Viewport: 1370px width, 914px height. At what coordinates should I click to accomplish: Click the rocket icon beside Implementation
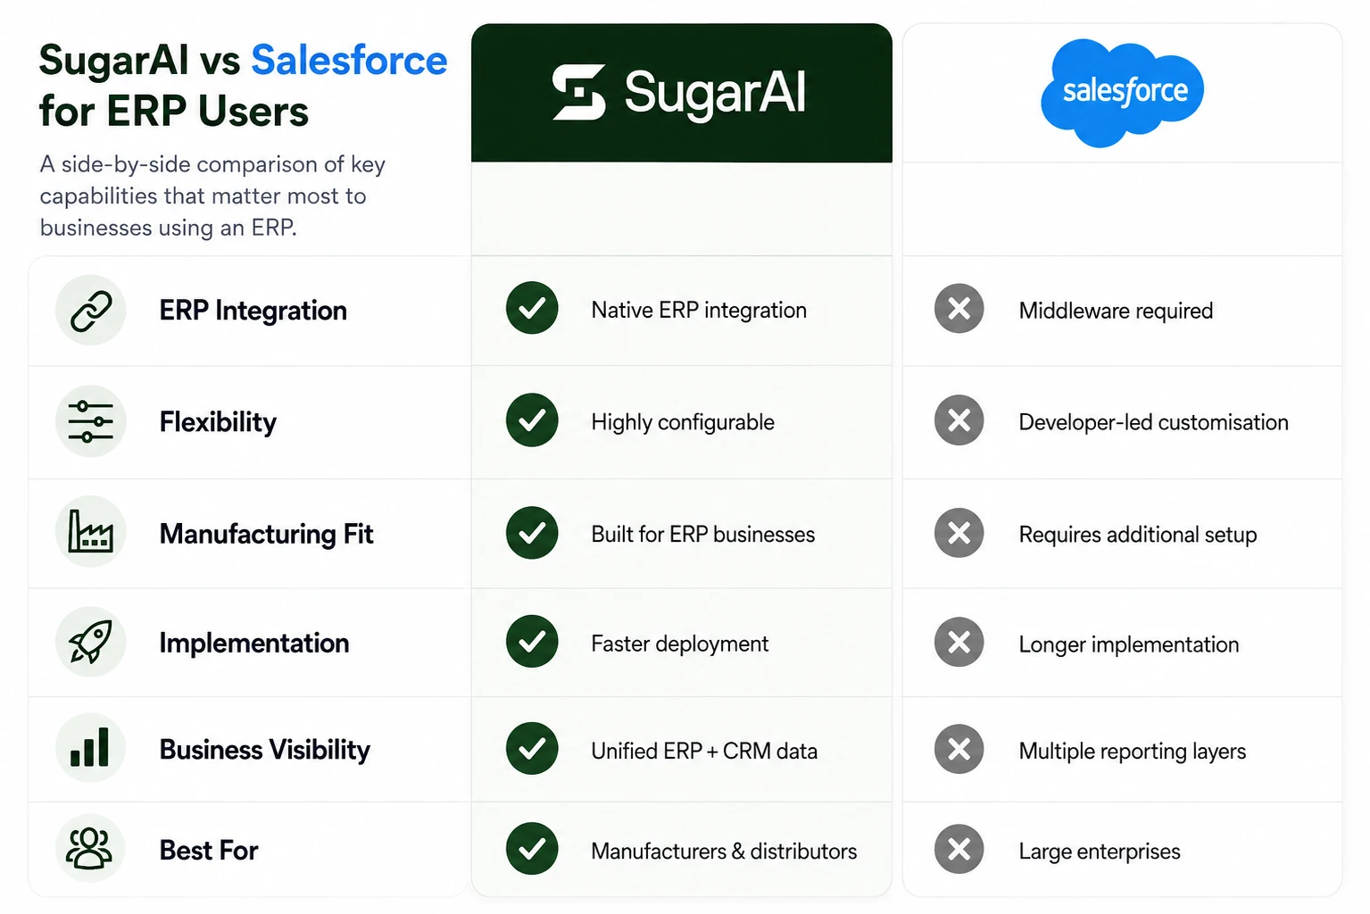pos(91,642)
